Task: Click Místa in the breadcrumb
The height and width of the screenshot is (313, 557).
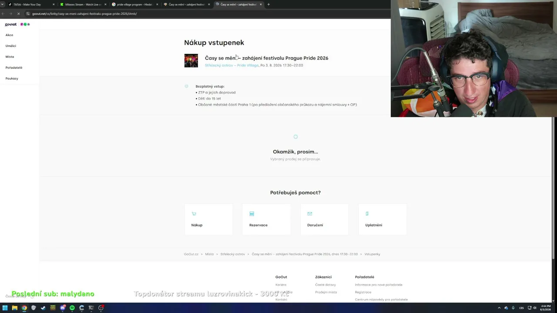Action: click(x=209, y=254)
